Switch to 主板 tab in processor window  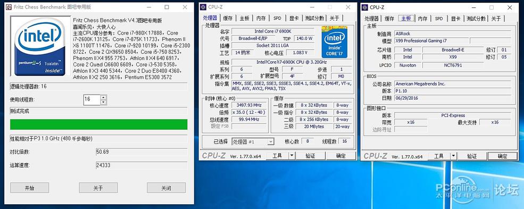coord(245,19)
